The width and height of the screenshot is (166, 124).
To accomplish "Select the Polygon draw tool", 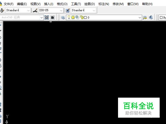I will click(1, 43).
